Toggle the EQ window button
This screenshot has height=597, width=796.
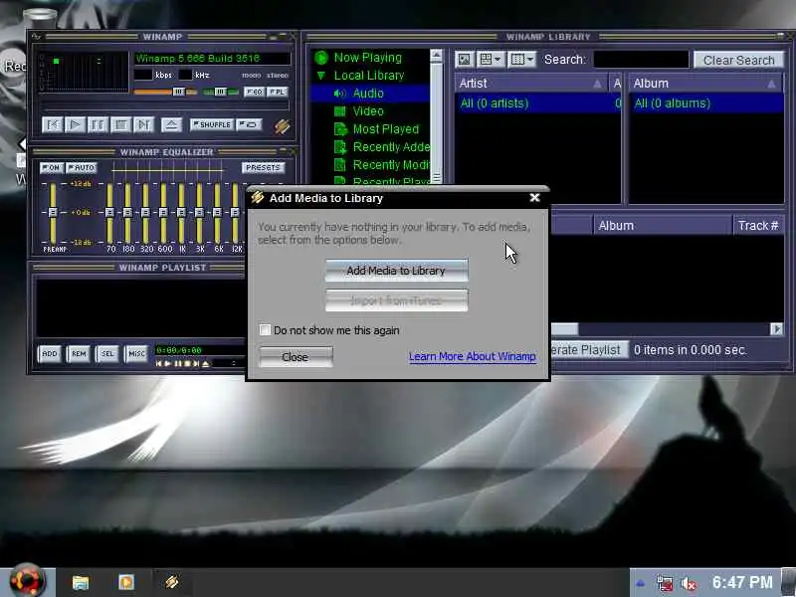pyautogui.click(x=255, y=92)
